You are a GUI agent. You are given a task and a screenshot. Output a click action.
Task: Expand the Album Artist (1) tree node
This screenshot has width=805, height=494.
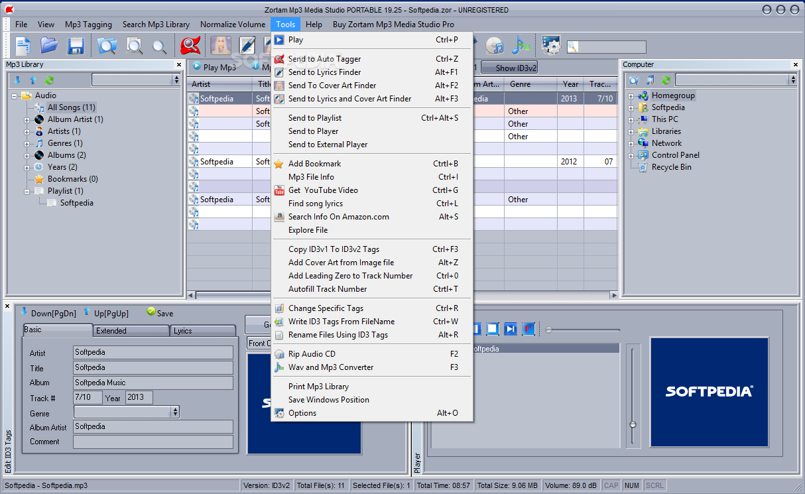27,120
